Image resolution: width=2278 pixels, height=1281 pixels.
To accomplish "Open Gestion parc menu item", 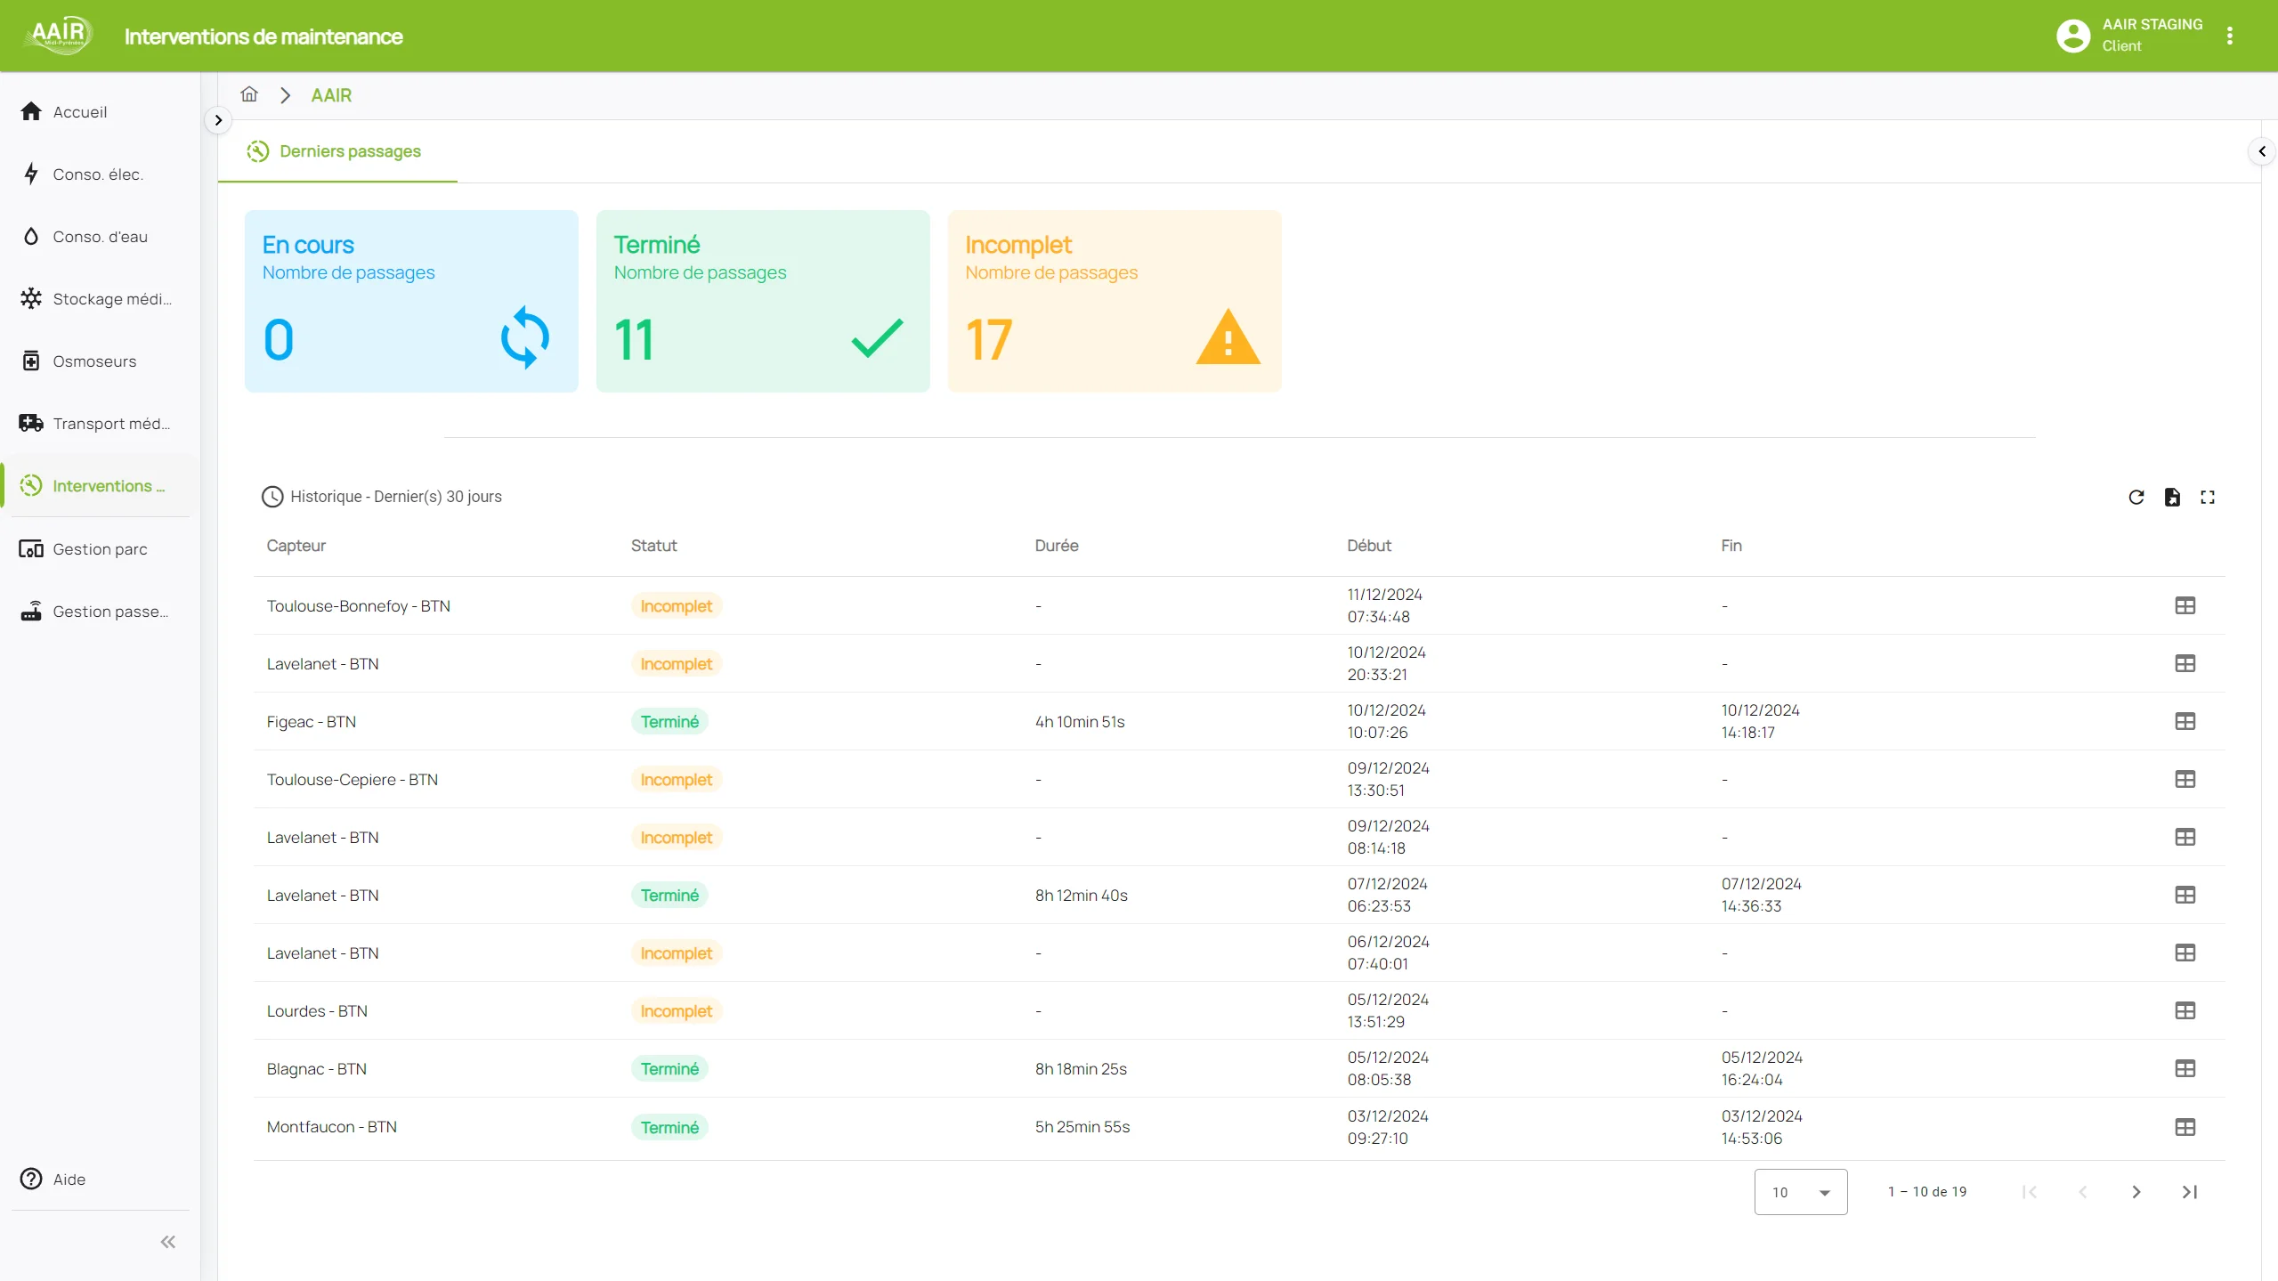I will coord(100,549).
